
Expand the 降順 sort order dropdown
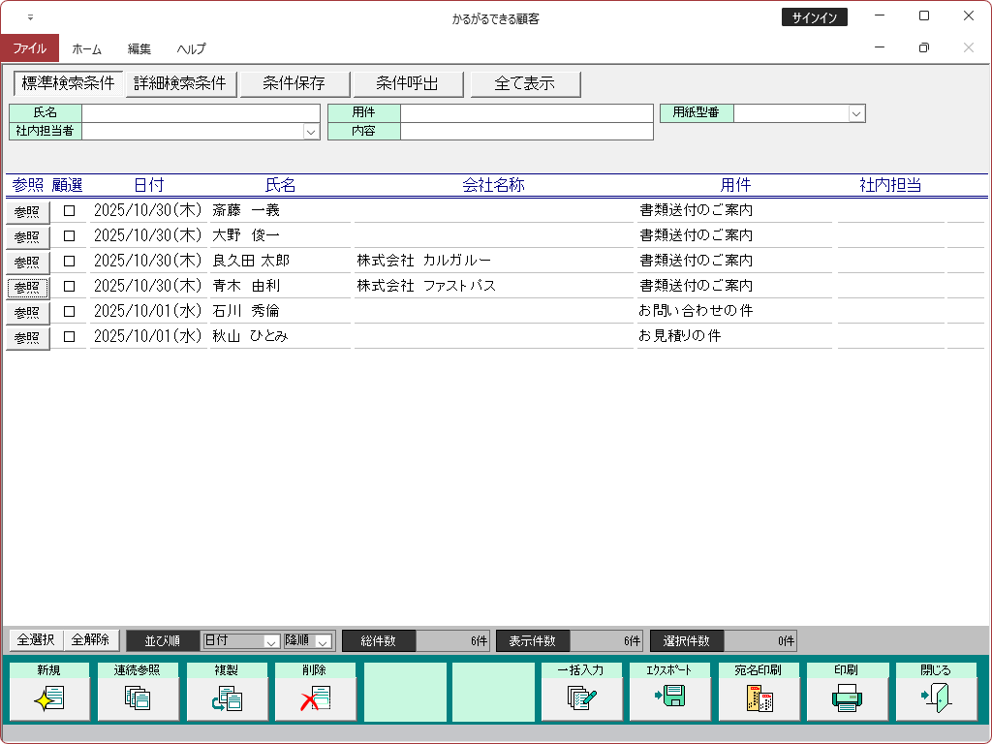[x=324, y=641]
